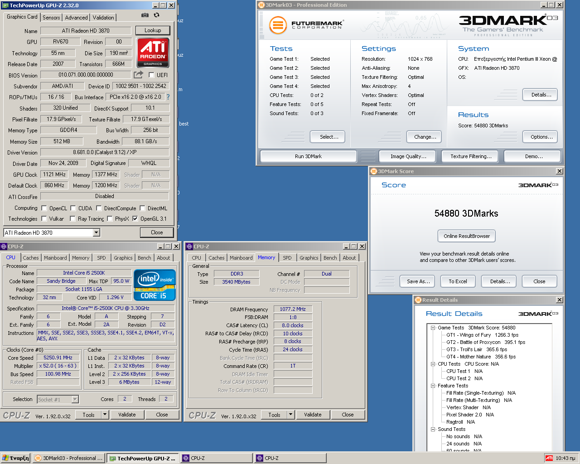Tick the CUDA checkbox
This screenshot has height=464, width=580.
pyautogui.click(x=73, y=208)
